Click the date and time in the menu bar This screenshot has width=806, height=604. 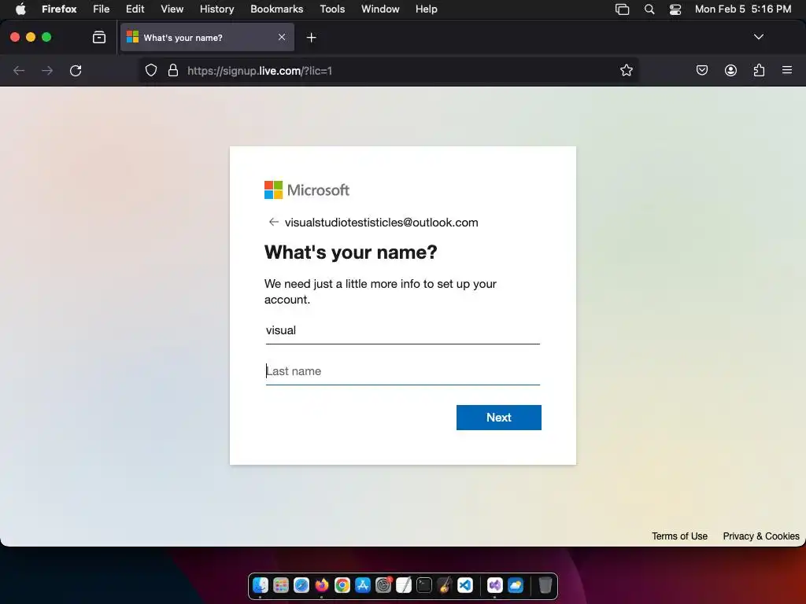point(743,9)
